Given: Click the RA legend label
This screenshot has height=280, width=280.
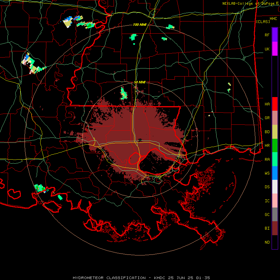Looking at the screenshot, I should coord(267,160).
